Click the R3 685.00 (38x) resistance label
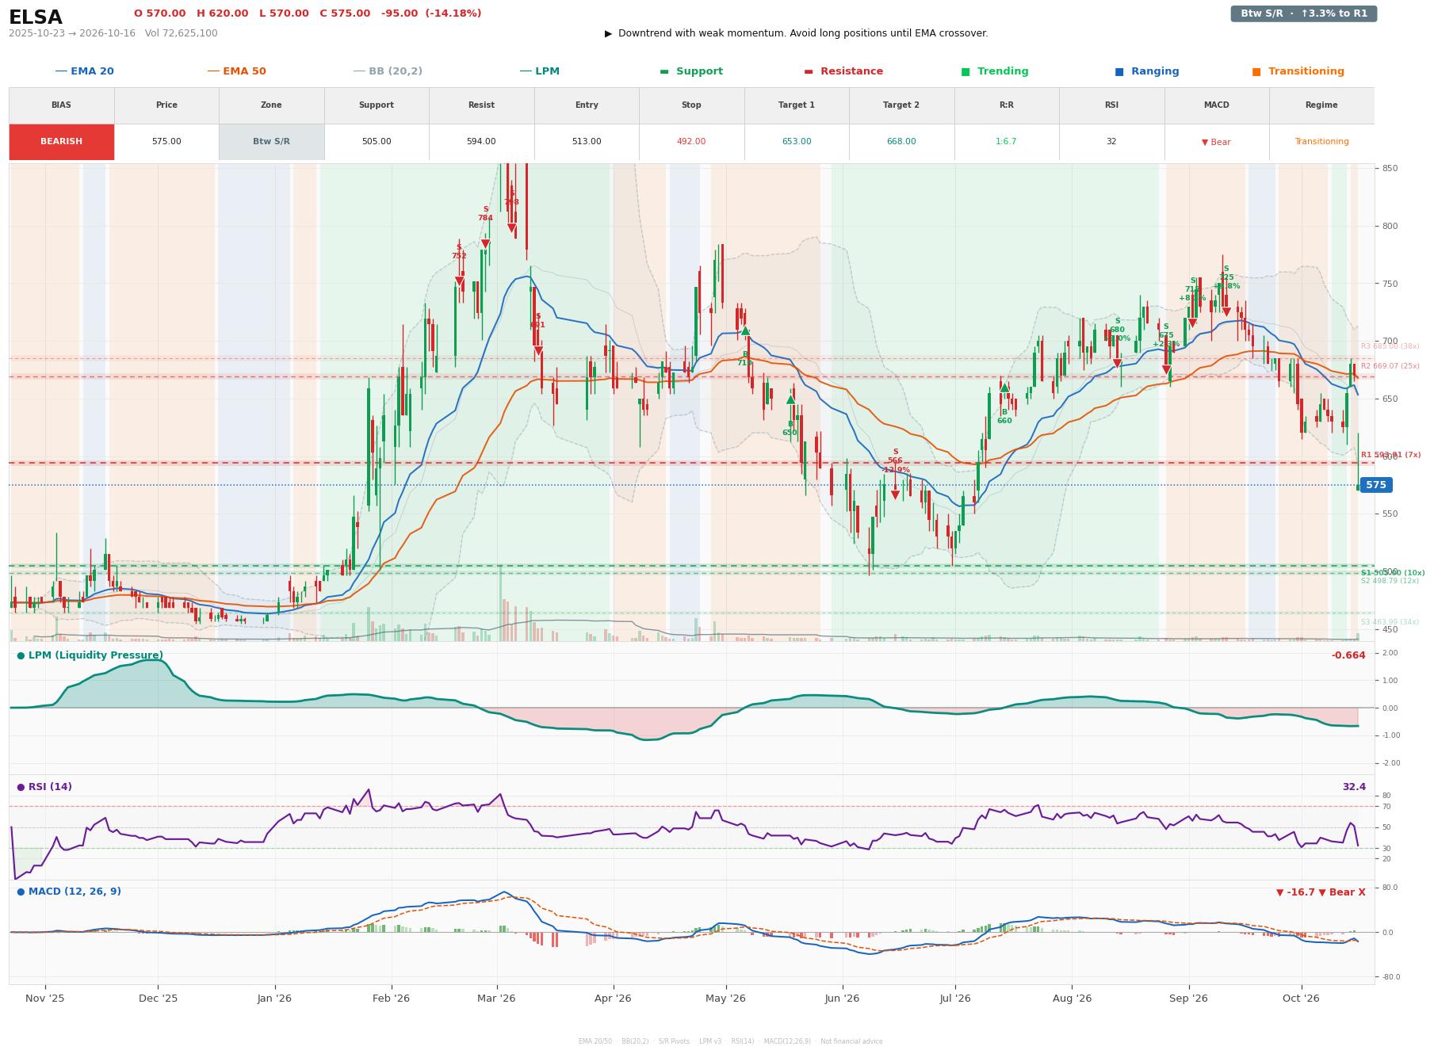 1390,346
